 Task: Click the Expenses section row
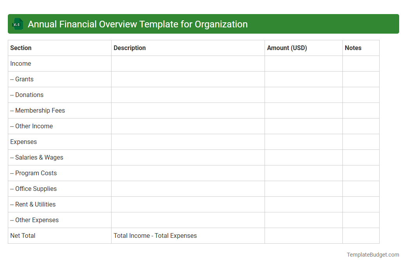(23, 142)
